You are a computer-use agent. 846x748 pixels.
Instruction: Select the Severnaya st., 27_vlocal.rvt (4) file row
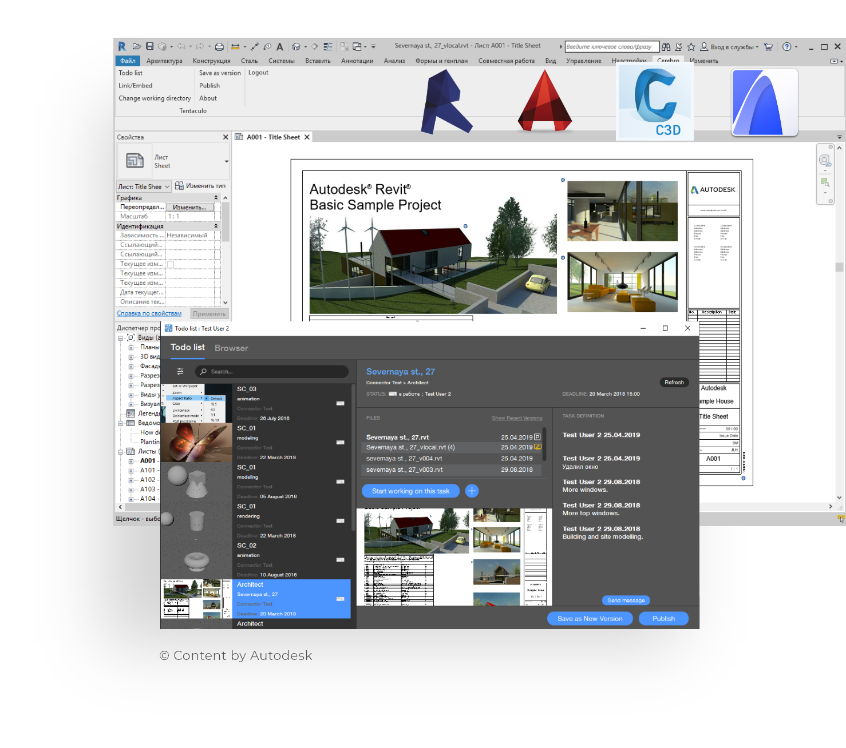click(x=452, y=447)
